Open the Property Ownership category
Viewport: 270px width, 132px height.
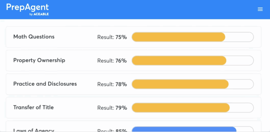pyautogui.click(x=39, y=60)
